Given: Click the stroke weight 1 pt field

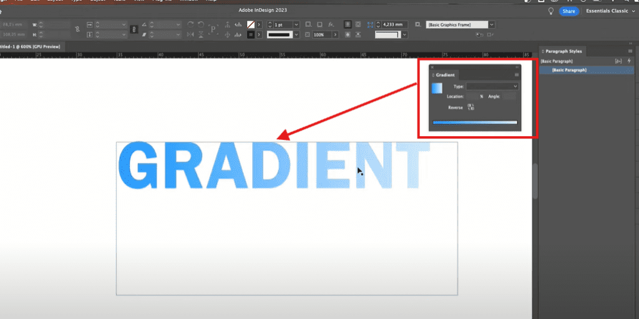Looking at the screenshot, I should pos(283,24).
